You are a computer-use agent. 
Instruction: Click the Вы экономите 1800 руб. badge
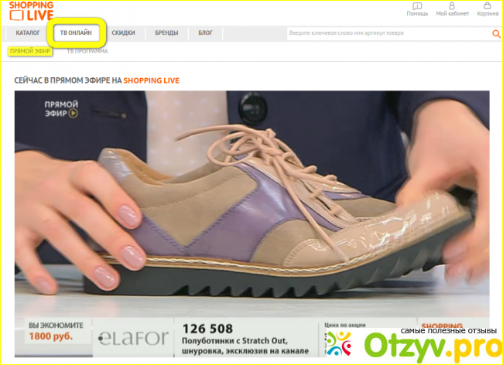click(53, 333)
